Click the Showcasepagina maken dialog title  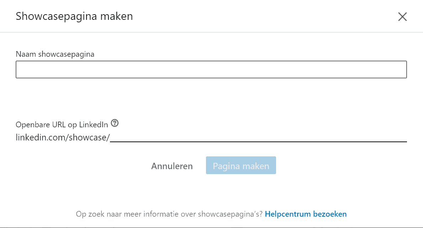pos(74,16)
